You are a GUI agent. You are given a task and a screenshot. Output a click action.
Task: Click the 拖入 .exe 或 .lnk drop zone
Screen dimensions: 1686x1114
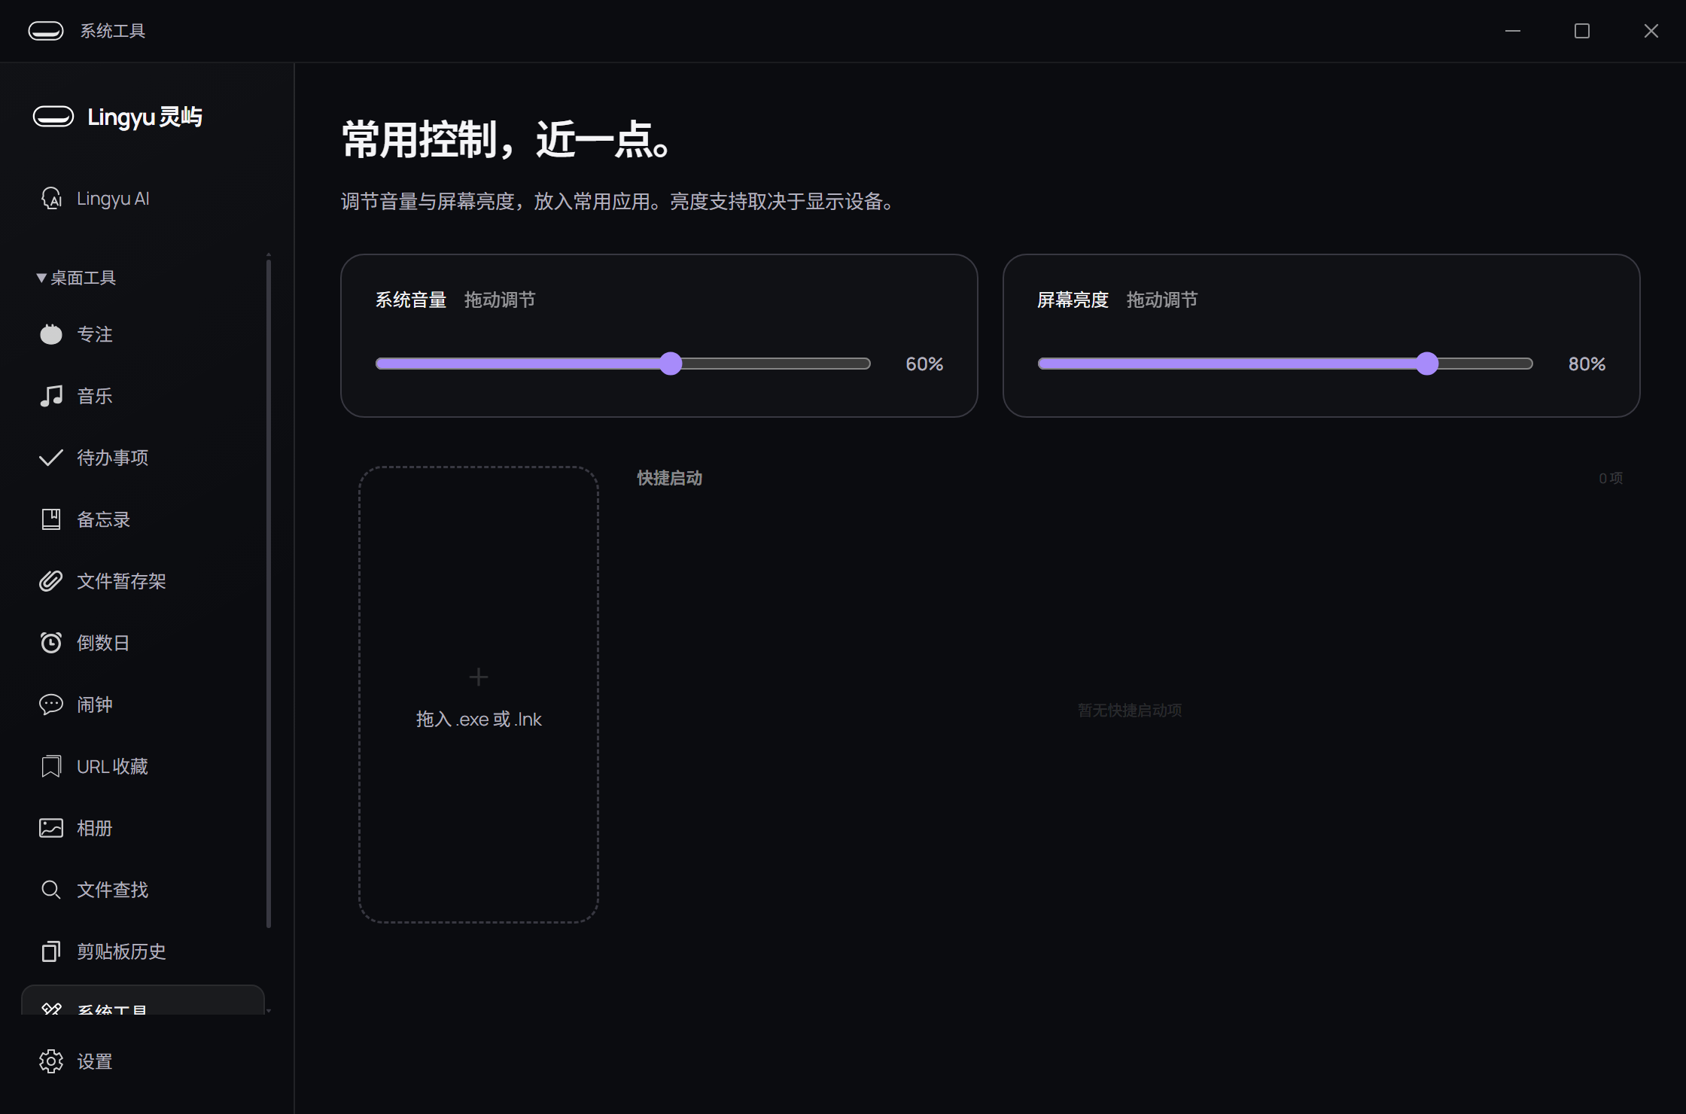pos(479,694)
